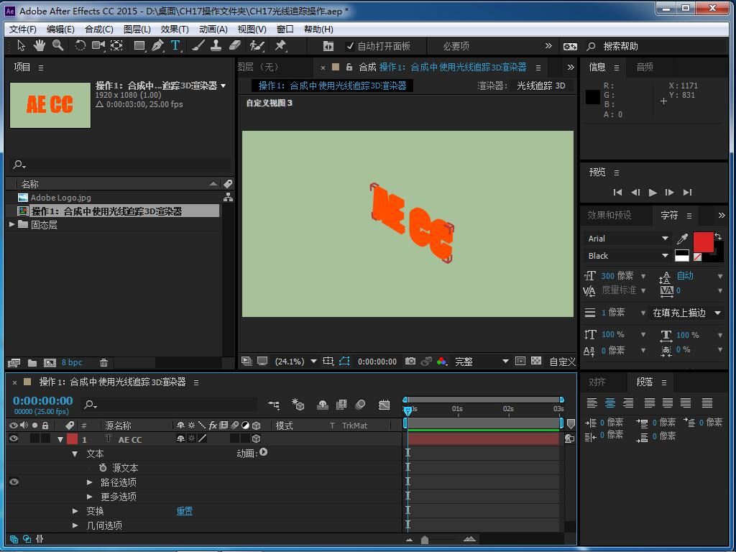Click the eyedropper in the Character panel
Screen dimensions: 736x552
(x=682, y=239)
